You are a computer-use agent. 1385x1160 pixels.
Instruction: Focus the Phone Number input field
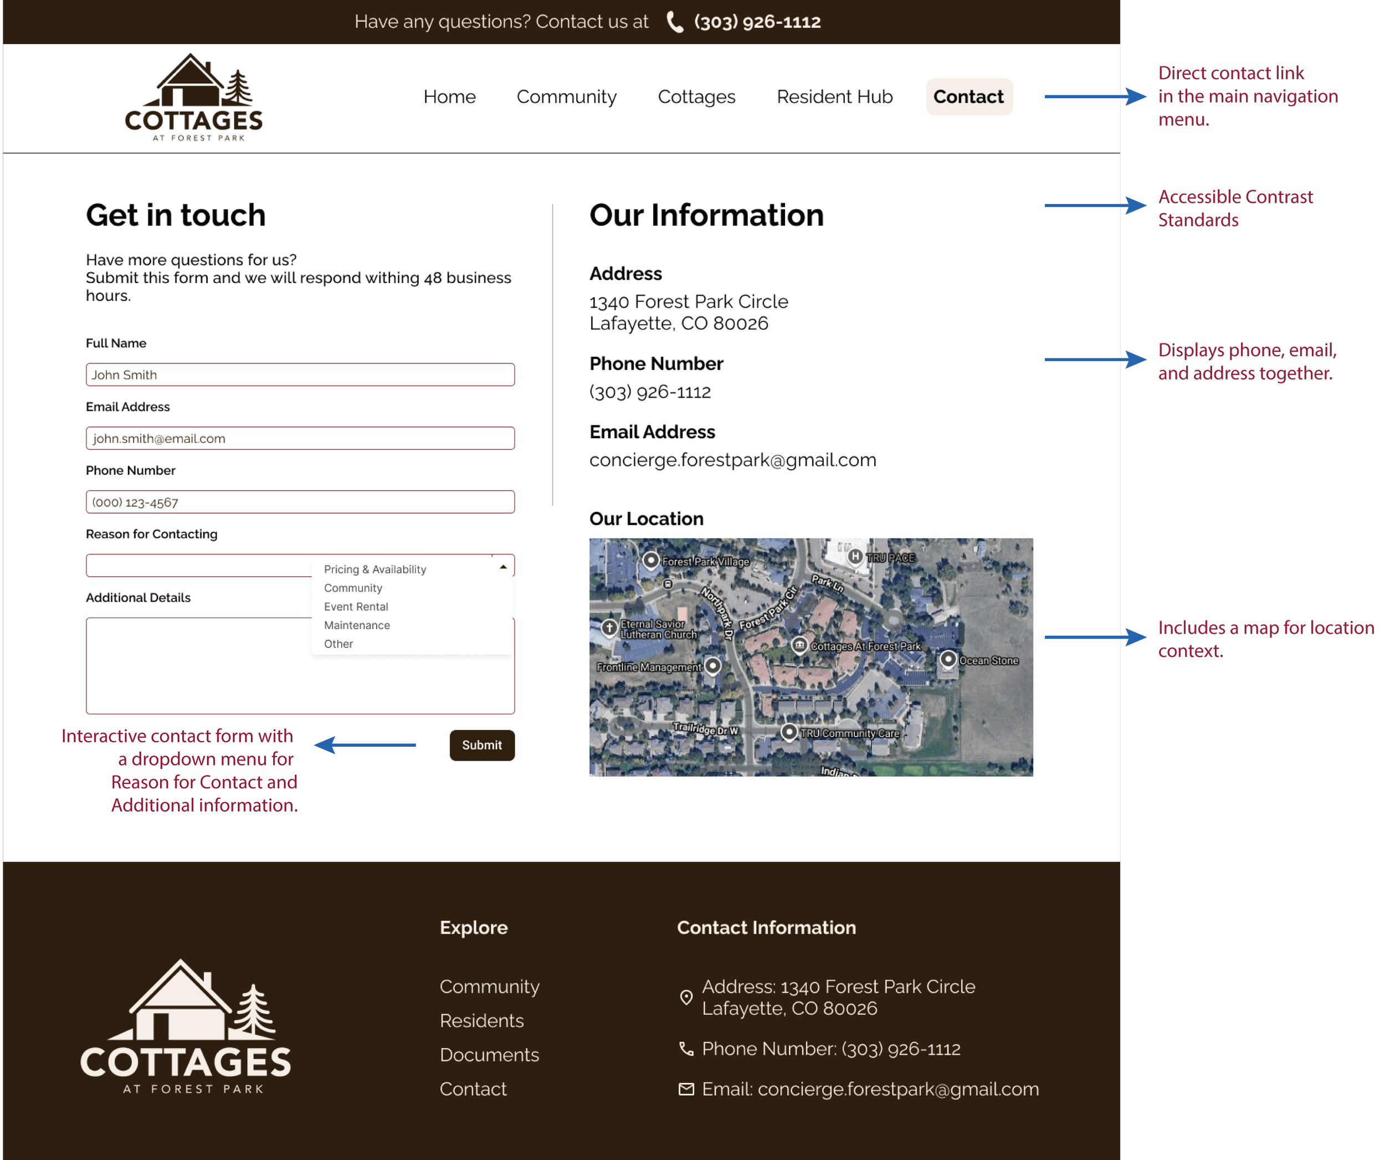(x=300, y=502)
